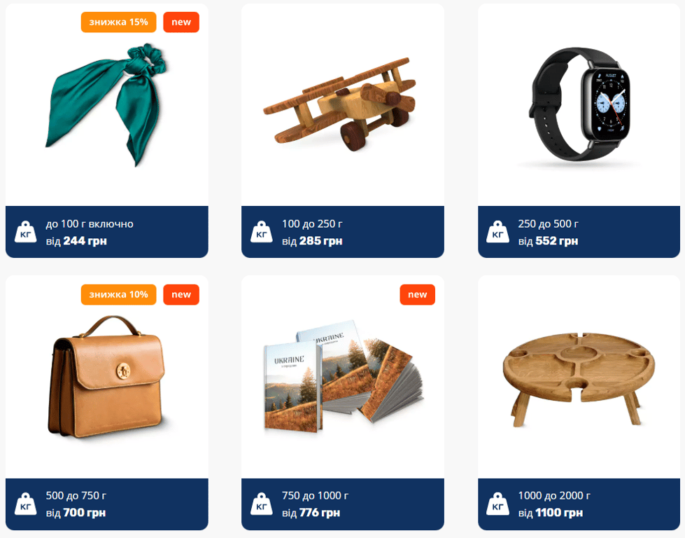Click the 'new' badge on the handbag card
685x538 pixels.
pos(181,295)
